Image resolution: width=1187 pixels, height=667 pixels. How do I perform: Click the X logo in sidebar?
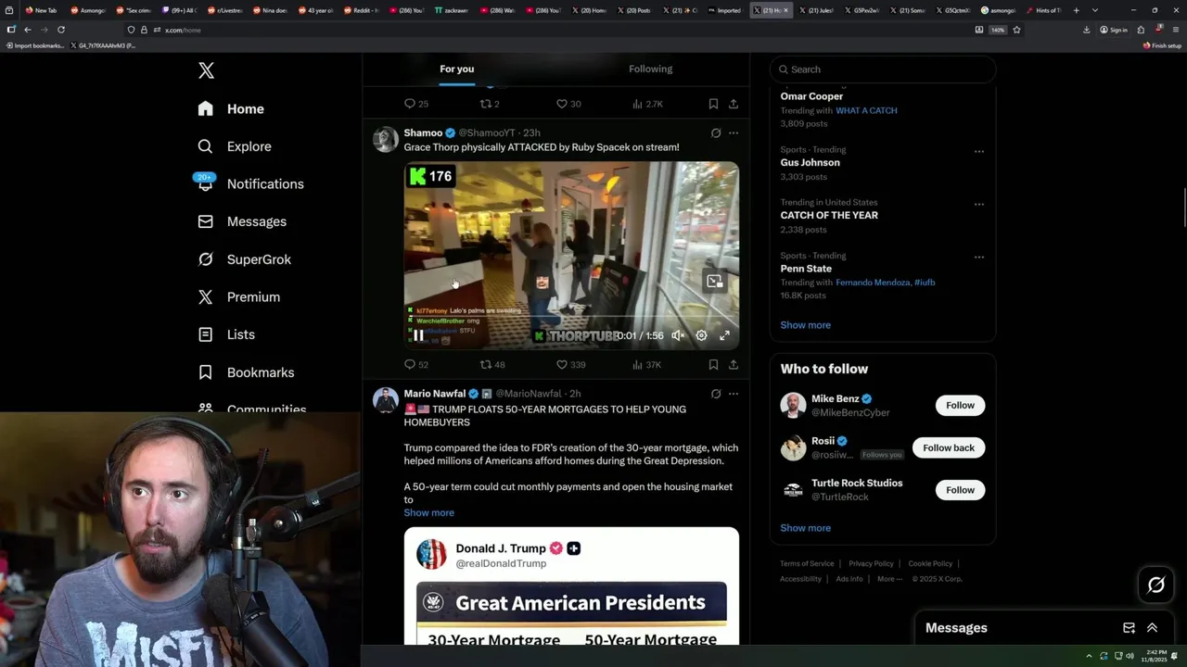coord(206,70)
